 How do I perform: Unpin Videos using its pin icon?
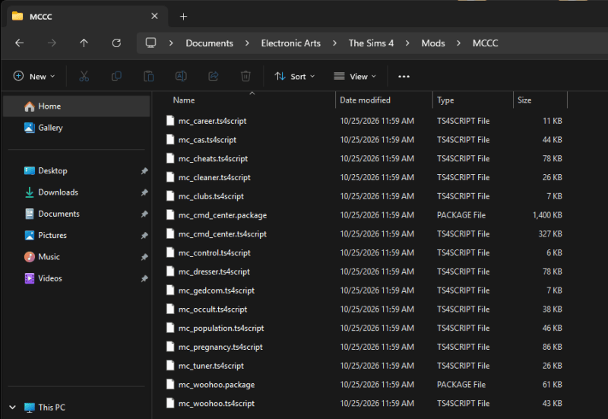(x=144, y=278)
